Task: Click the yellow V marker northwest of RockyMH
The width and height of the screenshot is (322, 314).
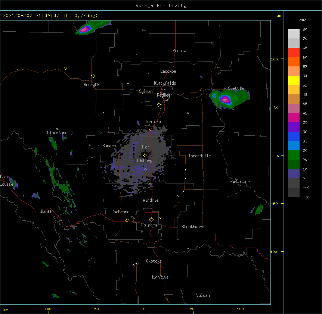Action: 65,69
